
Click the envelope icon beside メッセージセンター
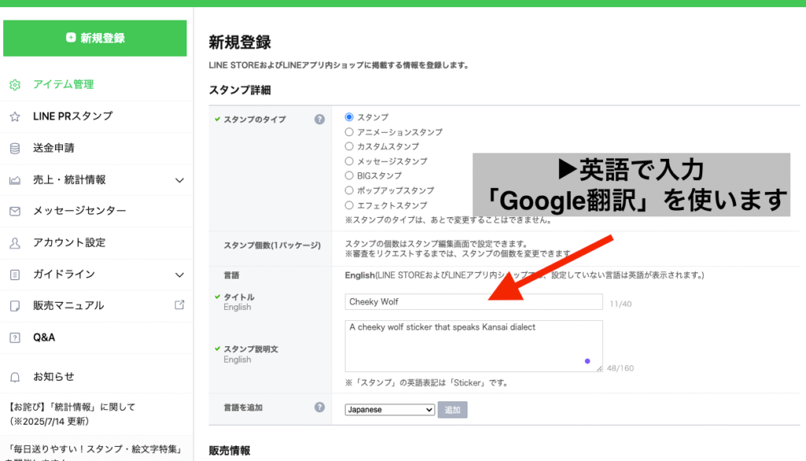[x=15, y=212]
